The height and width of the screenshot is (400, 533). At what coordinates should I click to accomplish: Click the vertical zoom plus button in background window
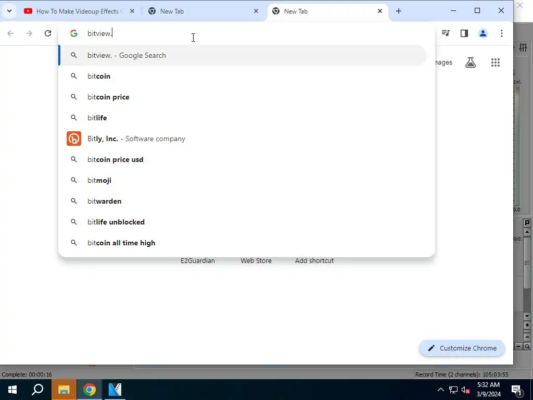pyautogui.click(x=527, y=325)
